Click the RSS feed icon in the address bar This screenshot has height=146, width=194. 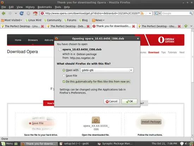[x=142, y=13]
